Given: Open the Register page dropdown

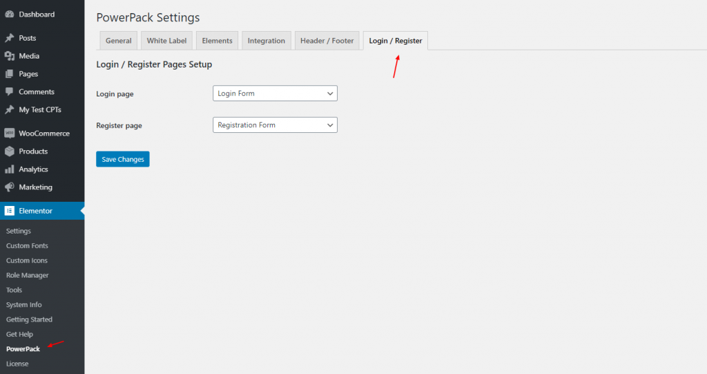Looking at the screenshot, I should (x=275, y=125).
